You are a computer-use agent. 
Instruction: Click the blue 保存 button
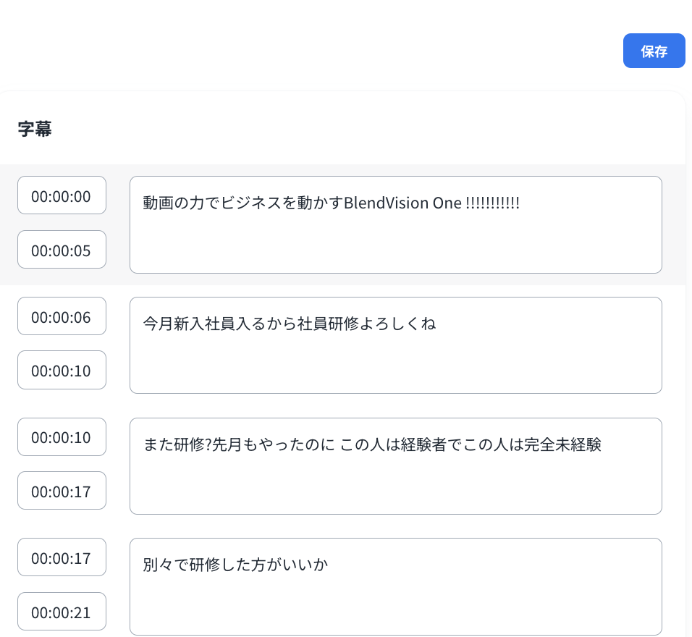coord(654,51)
